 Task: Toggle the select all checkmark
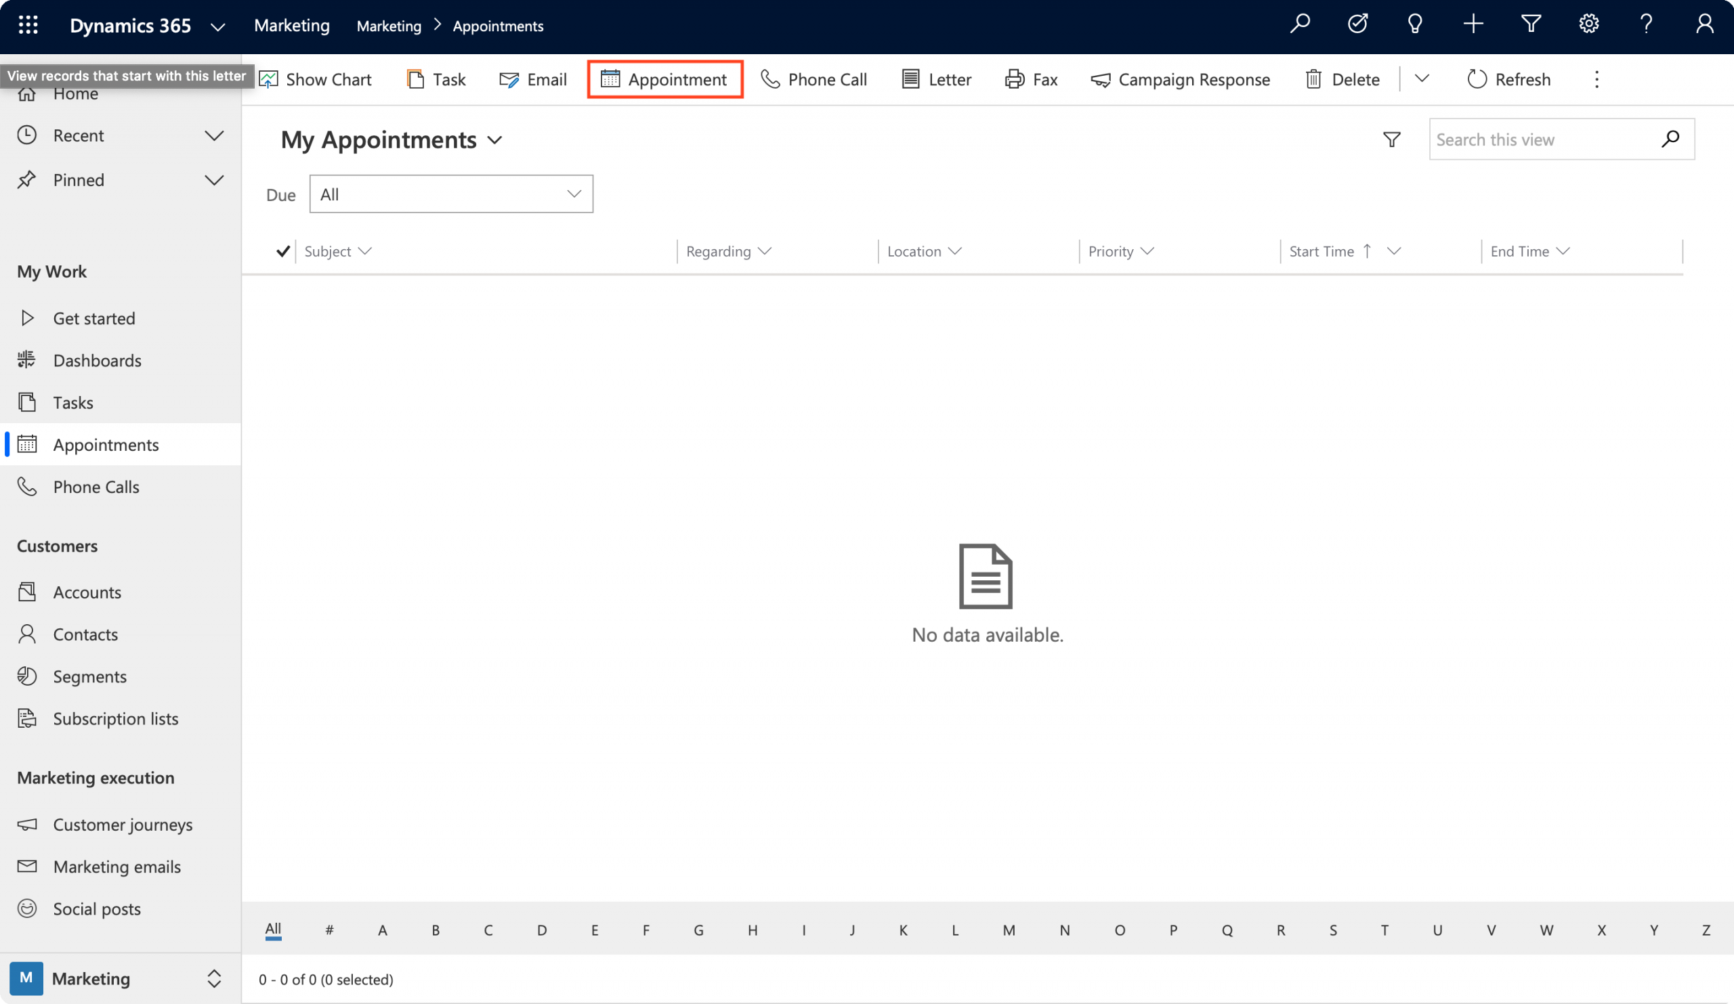[x=282, y=251]
